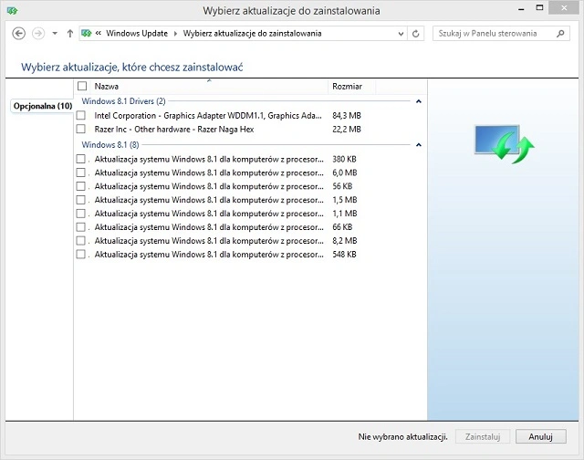Click the Windows Update icon in address bar
The height and width of the screenshot is (460, 584).
[87, 33]
